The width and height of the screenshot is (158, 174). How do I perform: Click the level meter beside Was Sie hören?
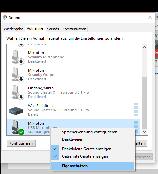pyautogui.click(x=136, y=110)
